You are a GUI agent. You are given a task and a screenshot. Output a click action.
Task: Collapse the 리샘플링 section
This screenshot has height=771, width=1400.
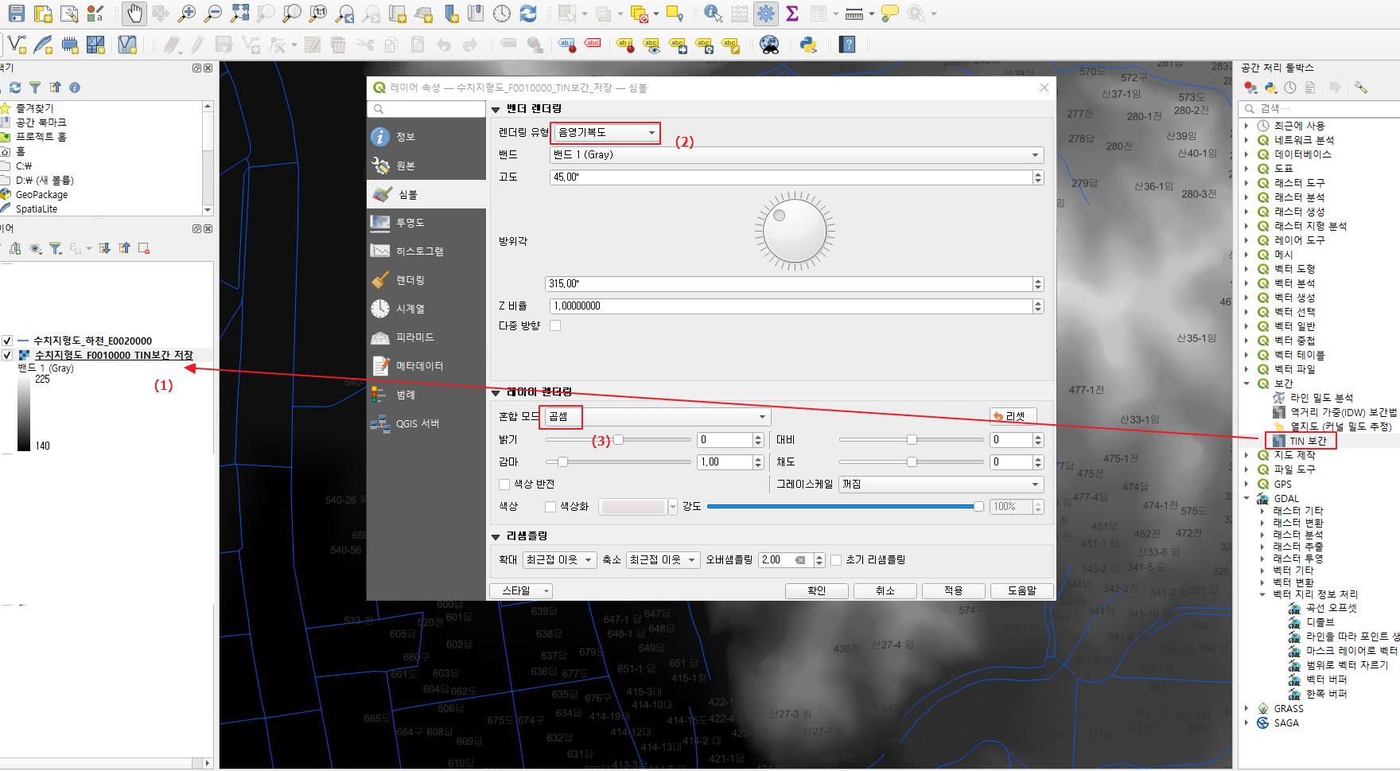point(496,536)
